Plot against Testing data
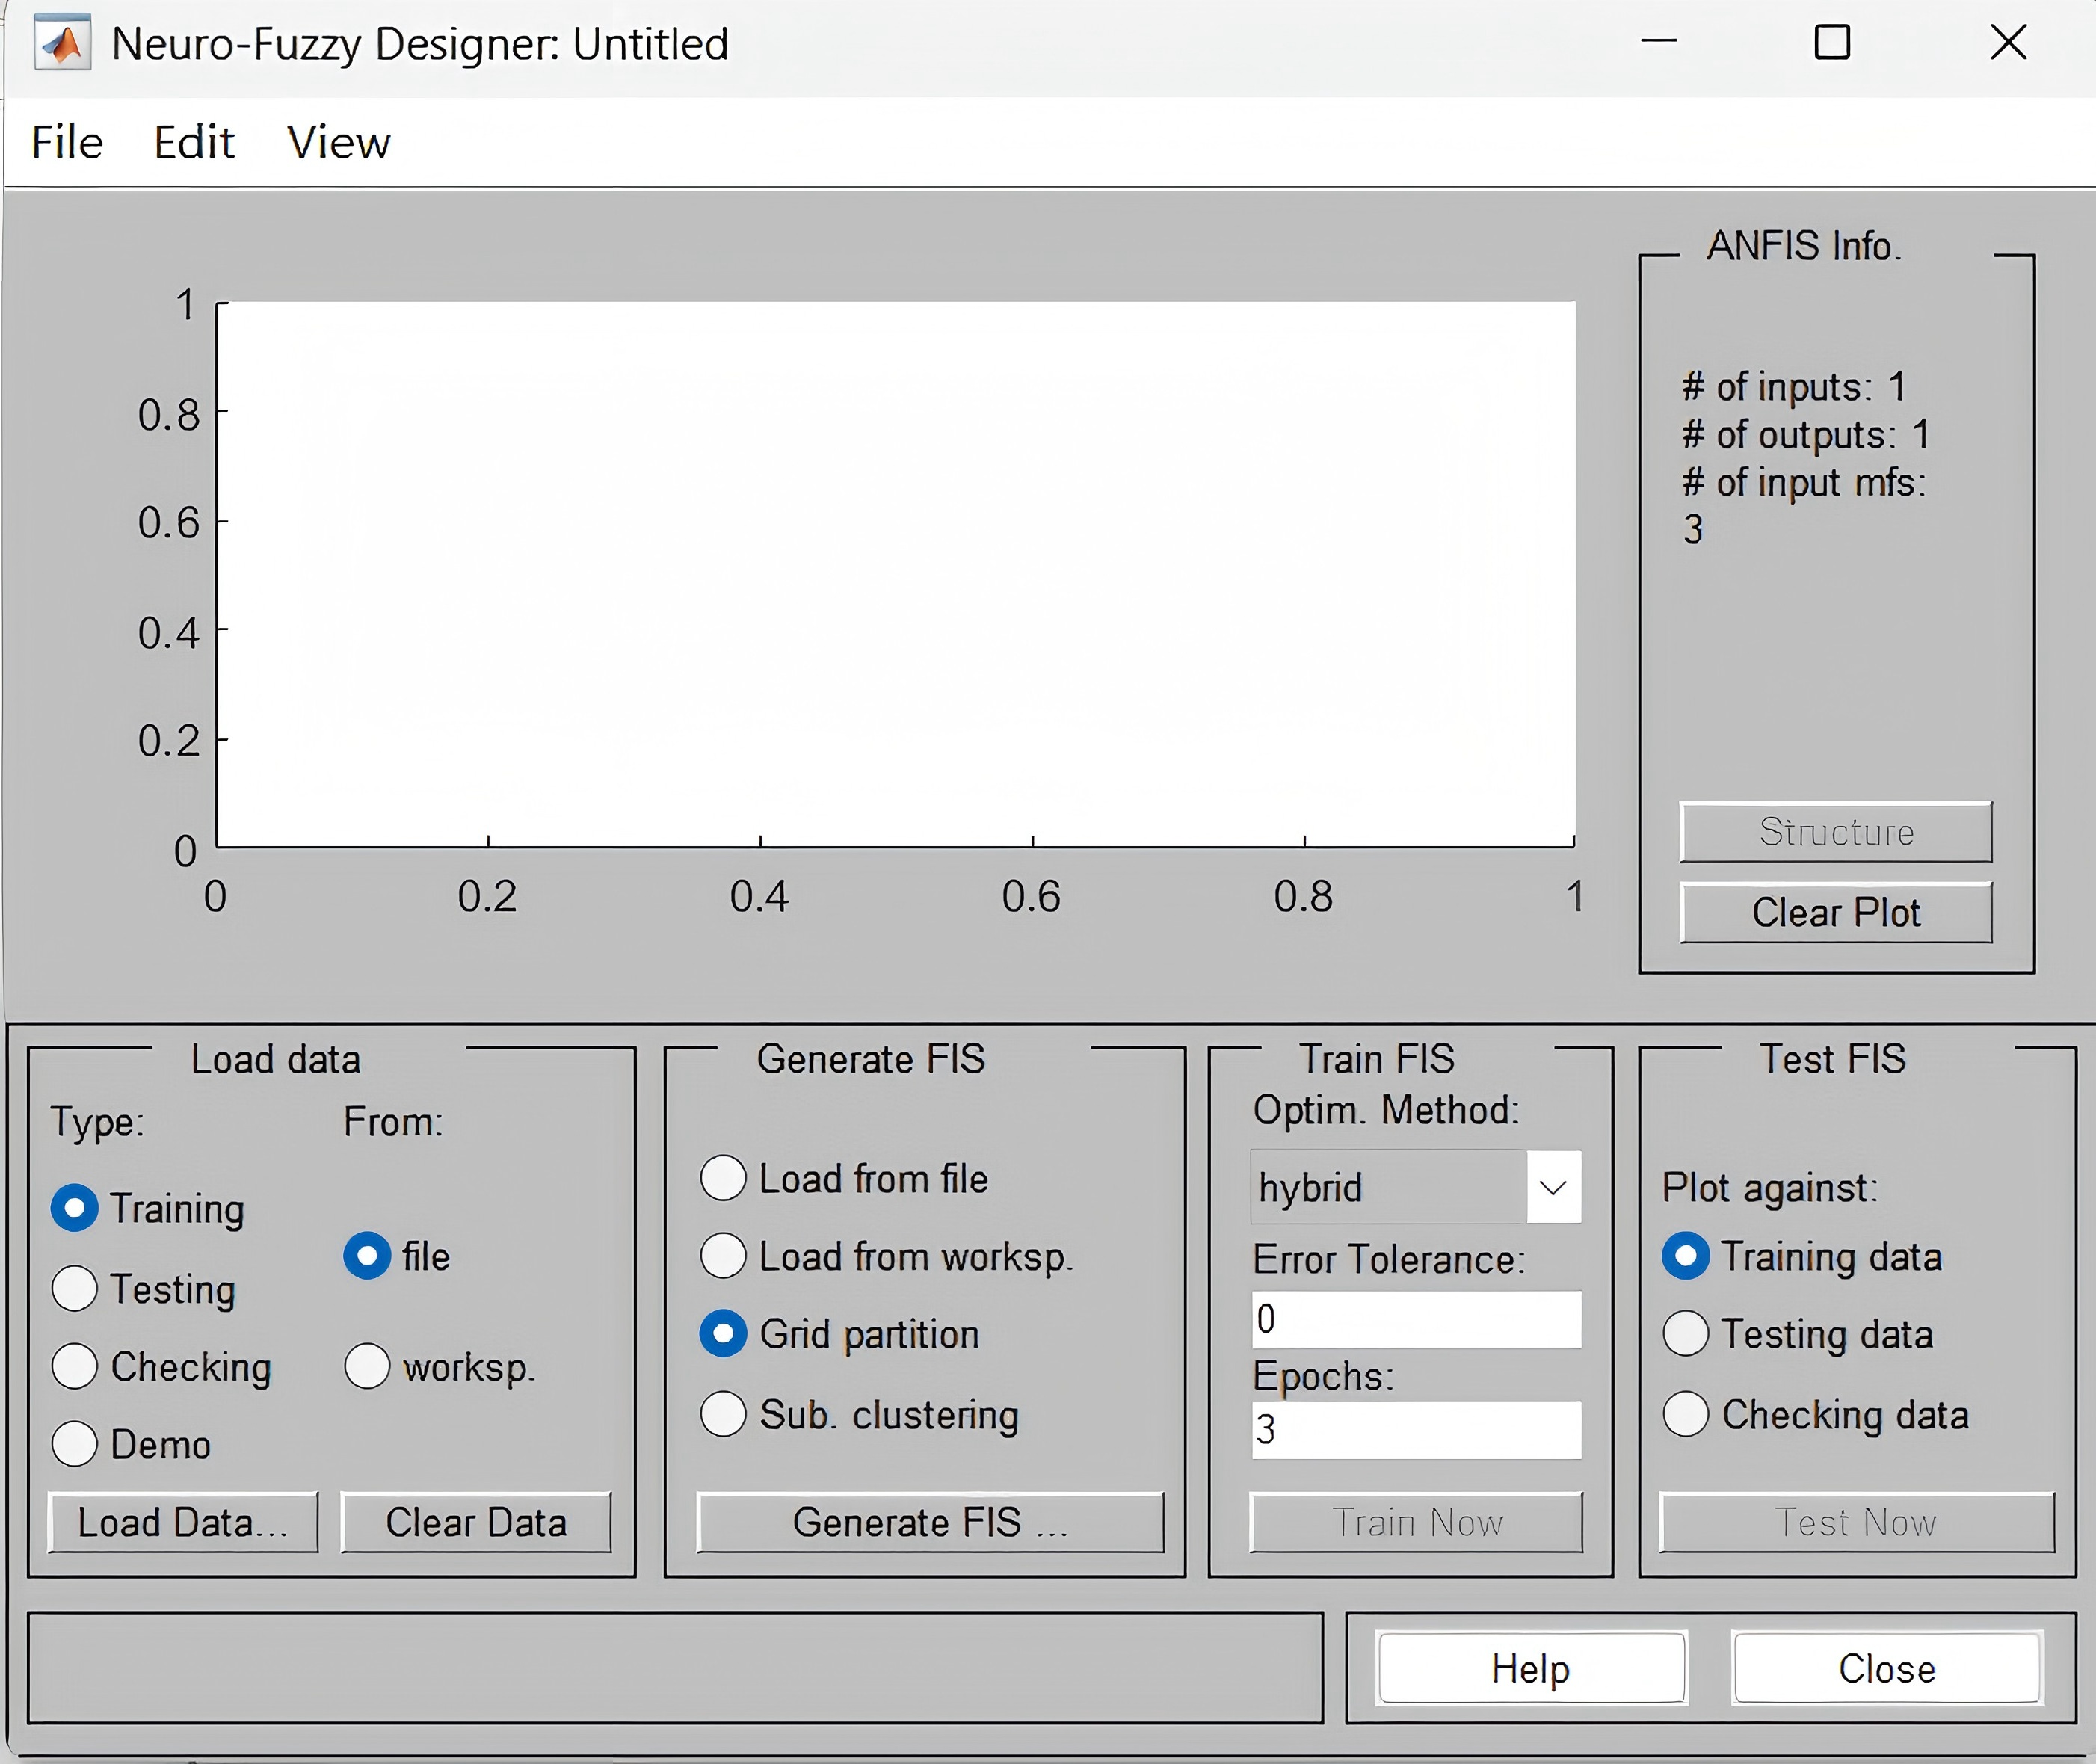The height and width of the screenshot is (1764, 2096). pos(1685,1334)
